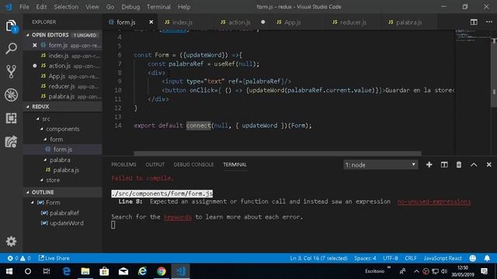Change line endings via CRLF status item
Screen dimensions: 497x279
[411, 258]
